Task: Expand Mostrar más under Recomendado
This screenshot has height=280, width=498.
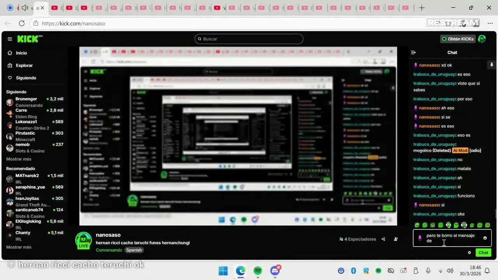Action: (19, 247)
